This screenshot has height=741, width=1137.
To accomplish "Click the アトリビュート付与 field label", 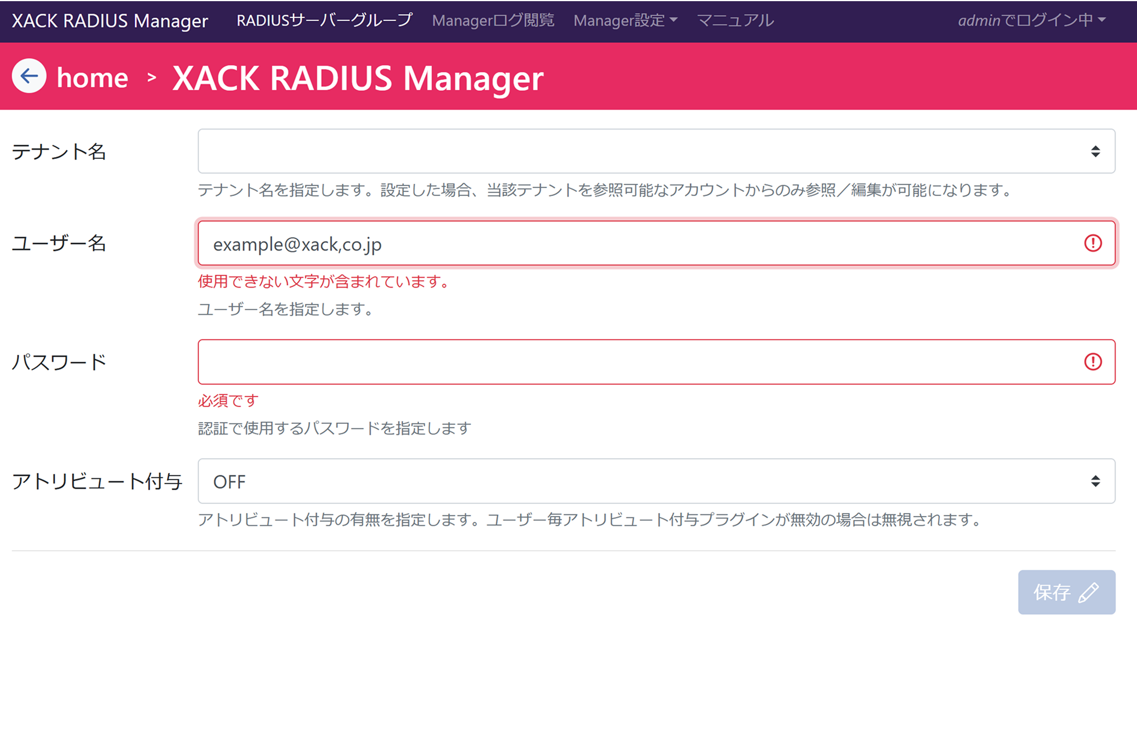I will [97, 481].
